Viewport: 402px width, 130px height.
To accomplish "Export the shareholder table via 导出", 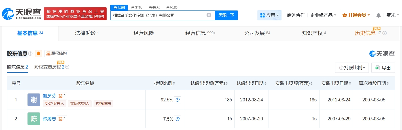I will tap(383, 68).
